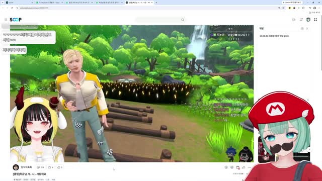Open the streamer's profile avatar below video
The image size is (322, 181).
pos(16,167)
